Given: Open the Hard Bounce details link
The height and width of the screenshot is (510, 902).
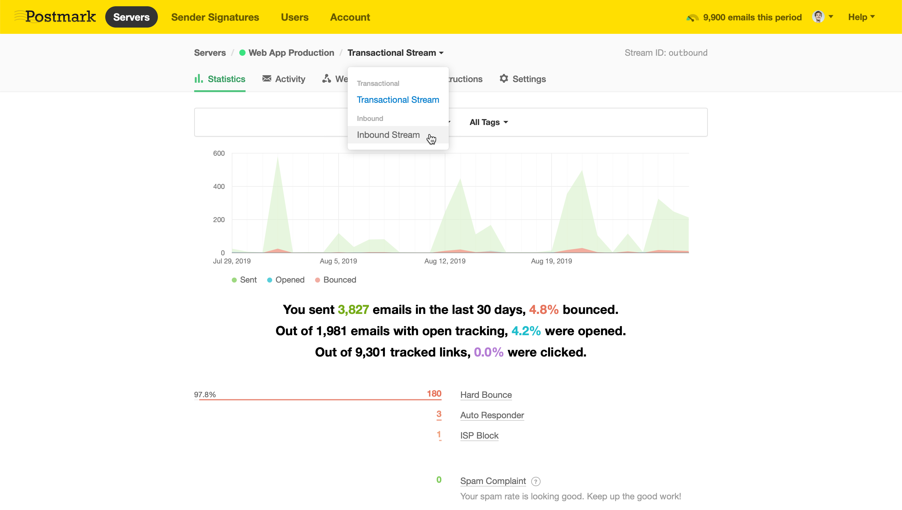Looking at the screenshot, I should pyautogui.click(x=486, y=395).
